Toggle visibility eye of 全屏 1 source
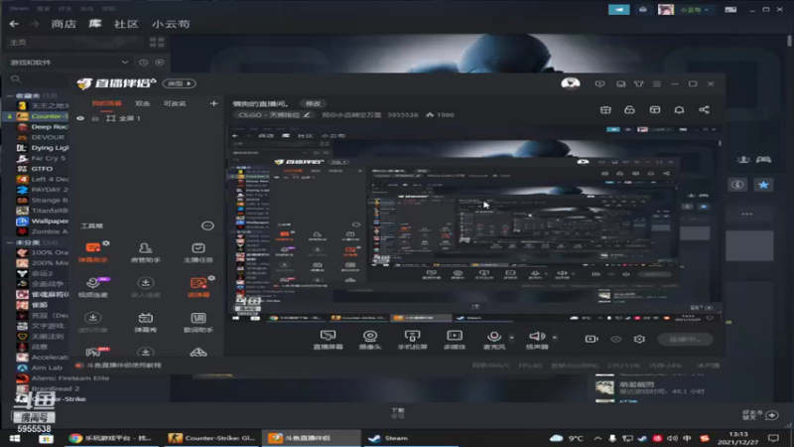794x447 pixels. pos(80,118)
